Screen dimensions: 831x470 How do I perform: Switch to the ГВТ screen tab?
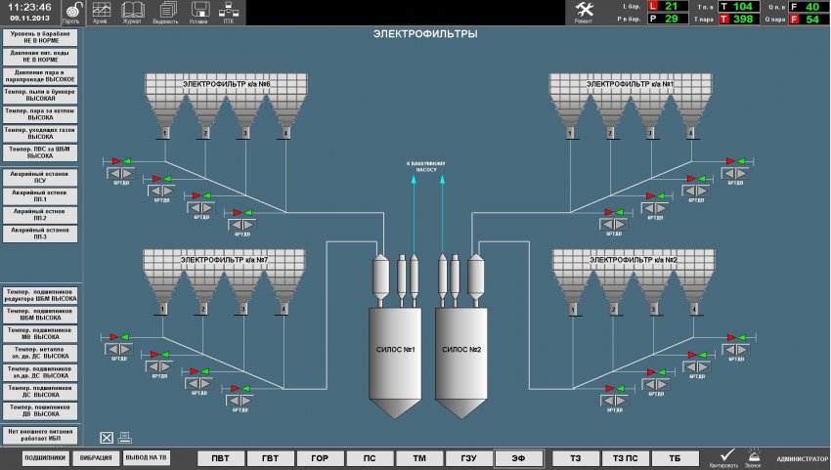(x=270, y=458)
